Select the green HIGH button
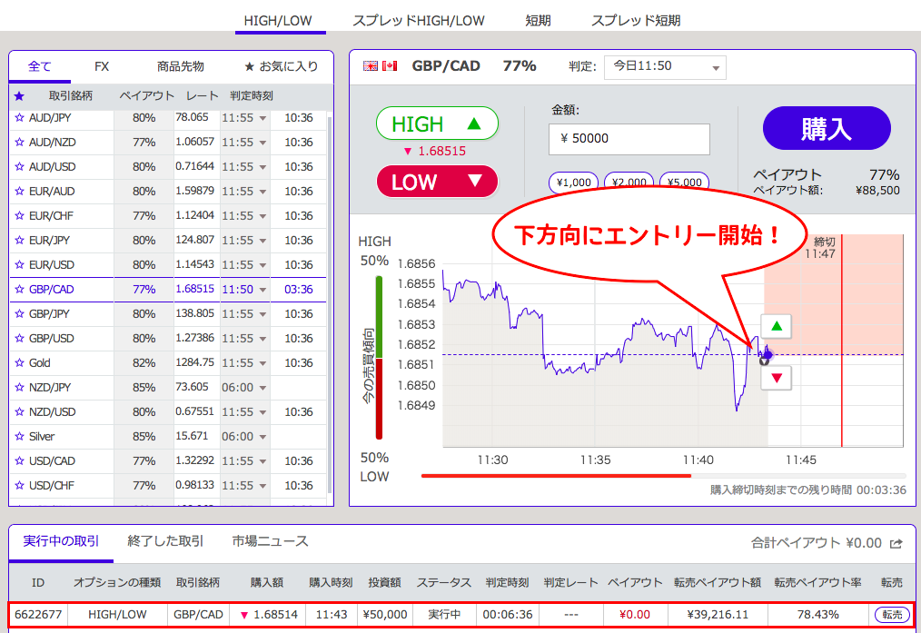 tap(437, 124)
